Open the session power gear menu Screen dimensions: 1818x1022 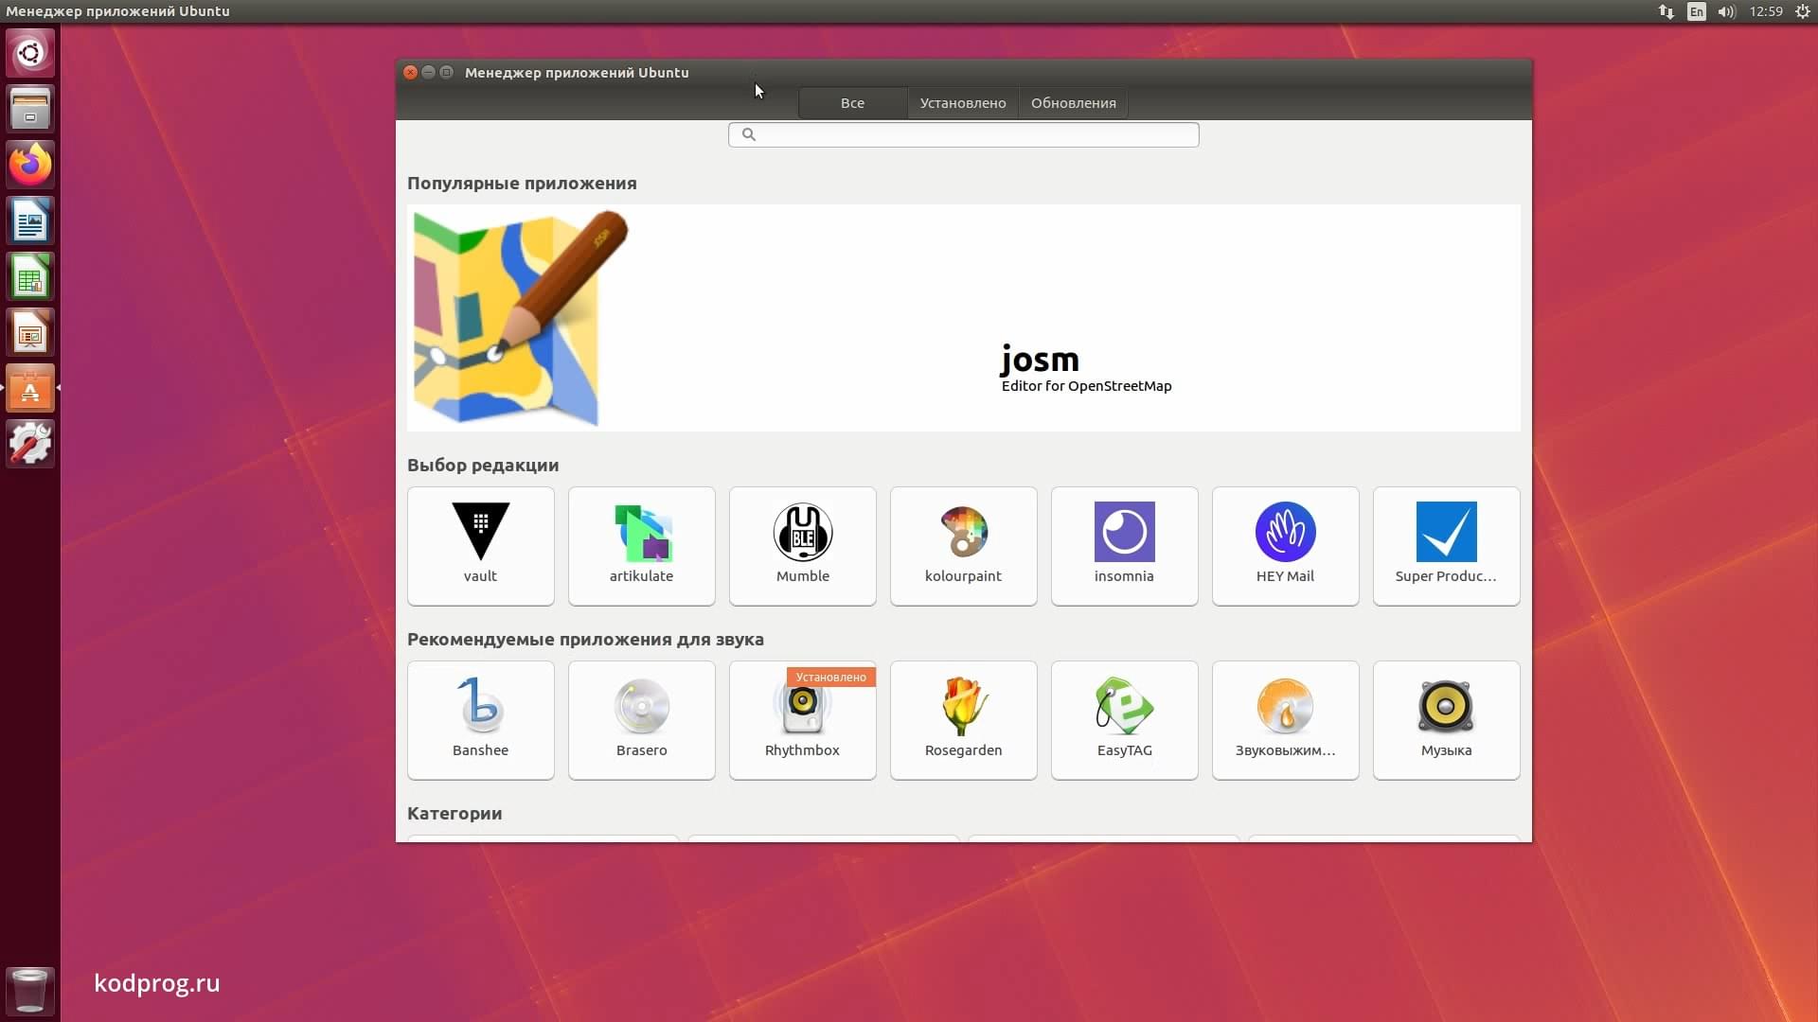tap(1803, 11)
